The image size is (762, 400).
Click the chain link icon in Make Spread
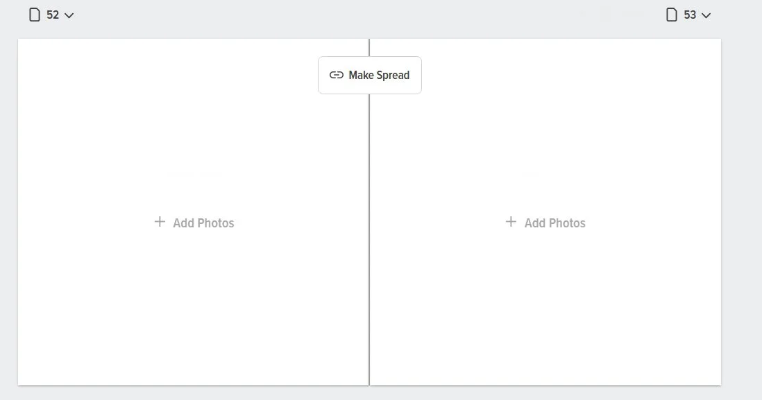point(337,76)
